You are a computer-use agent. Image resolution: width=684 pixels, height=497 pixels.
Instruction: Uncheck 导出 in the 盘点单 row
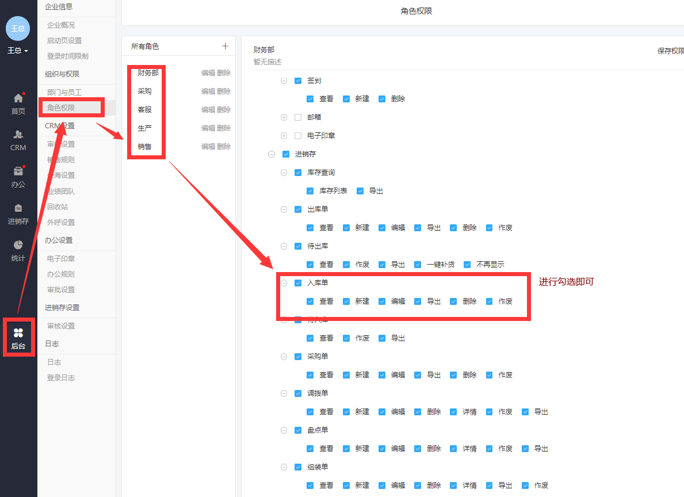[x=525, y=449]
